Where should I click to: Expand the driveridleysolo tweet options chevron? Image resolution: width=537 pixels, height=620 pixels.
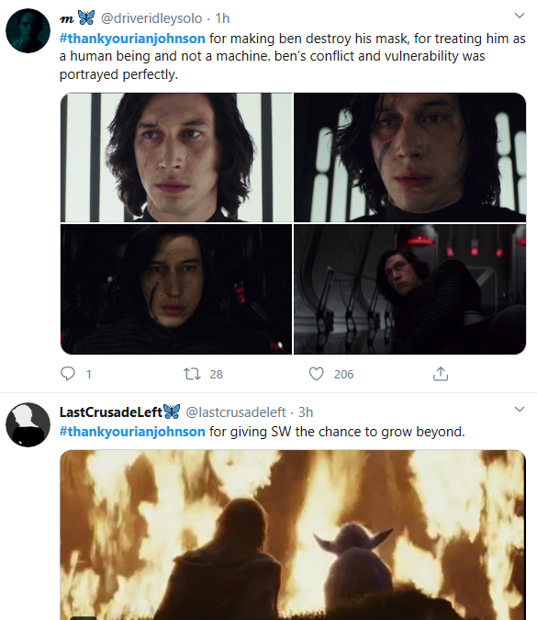coord(520,16)
